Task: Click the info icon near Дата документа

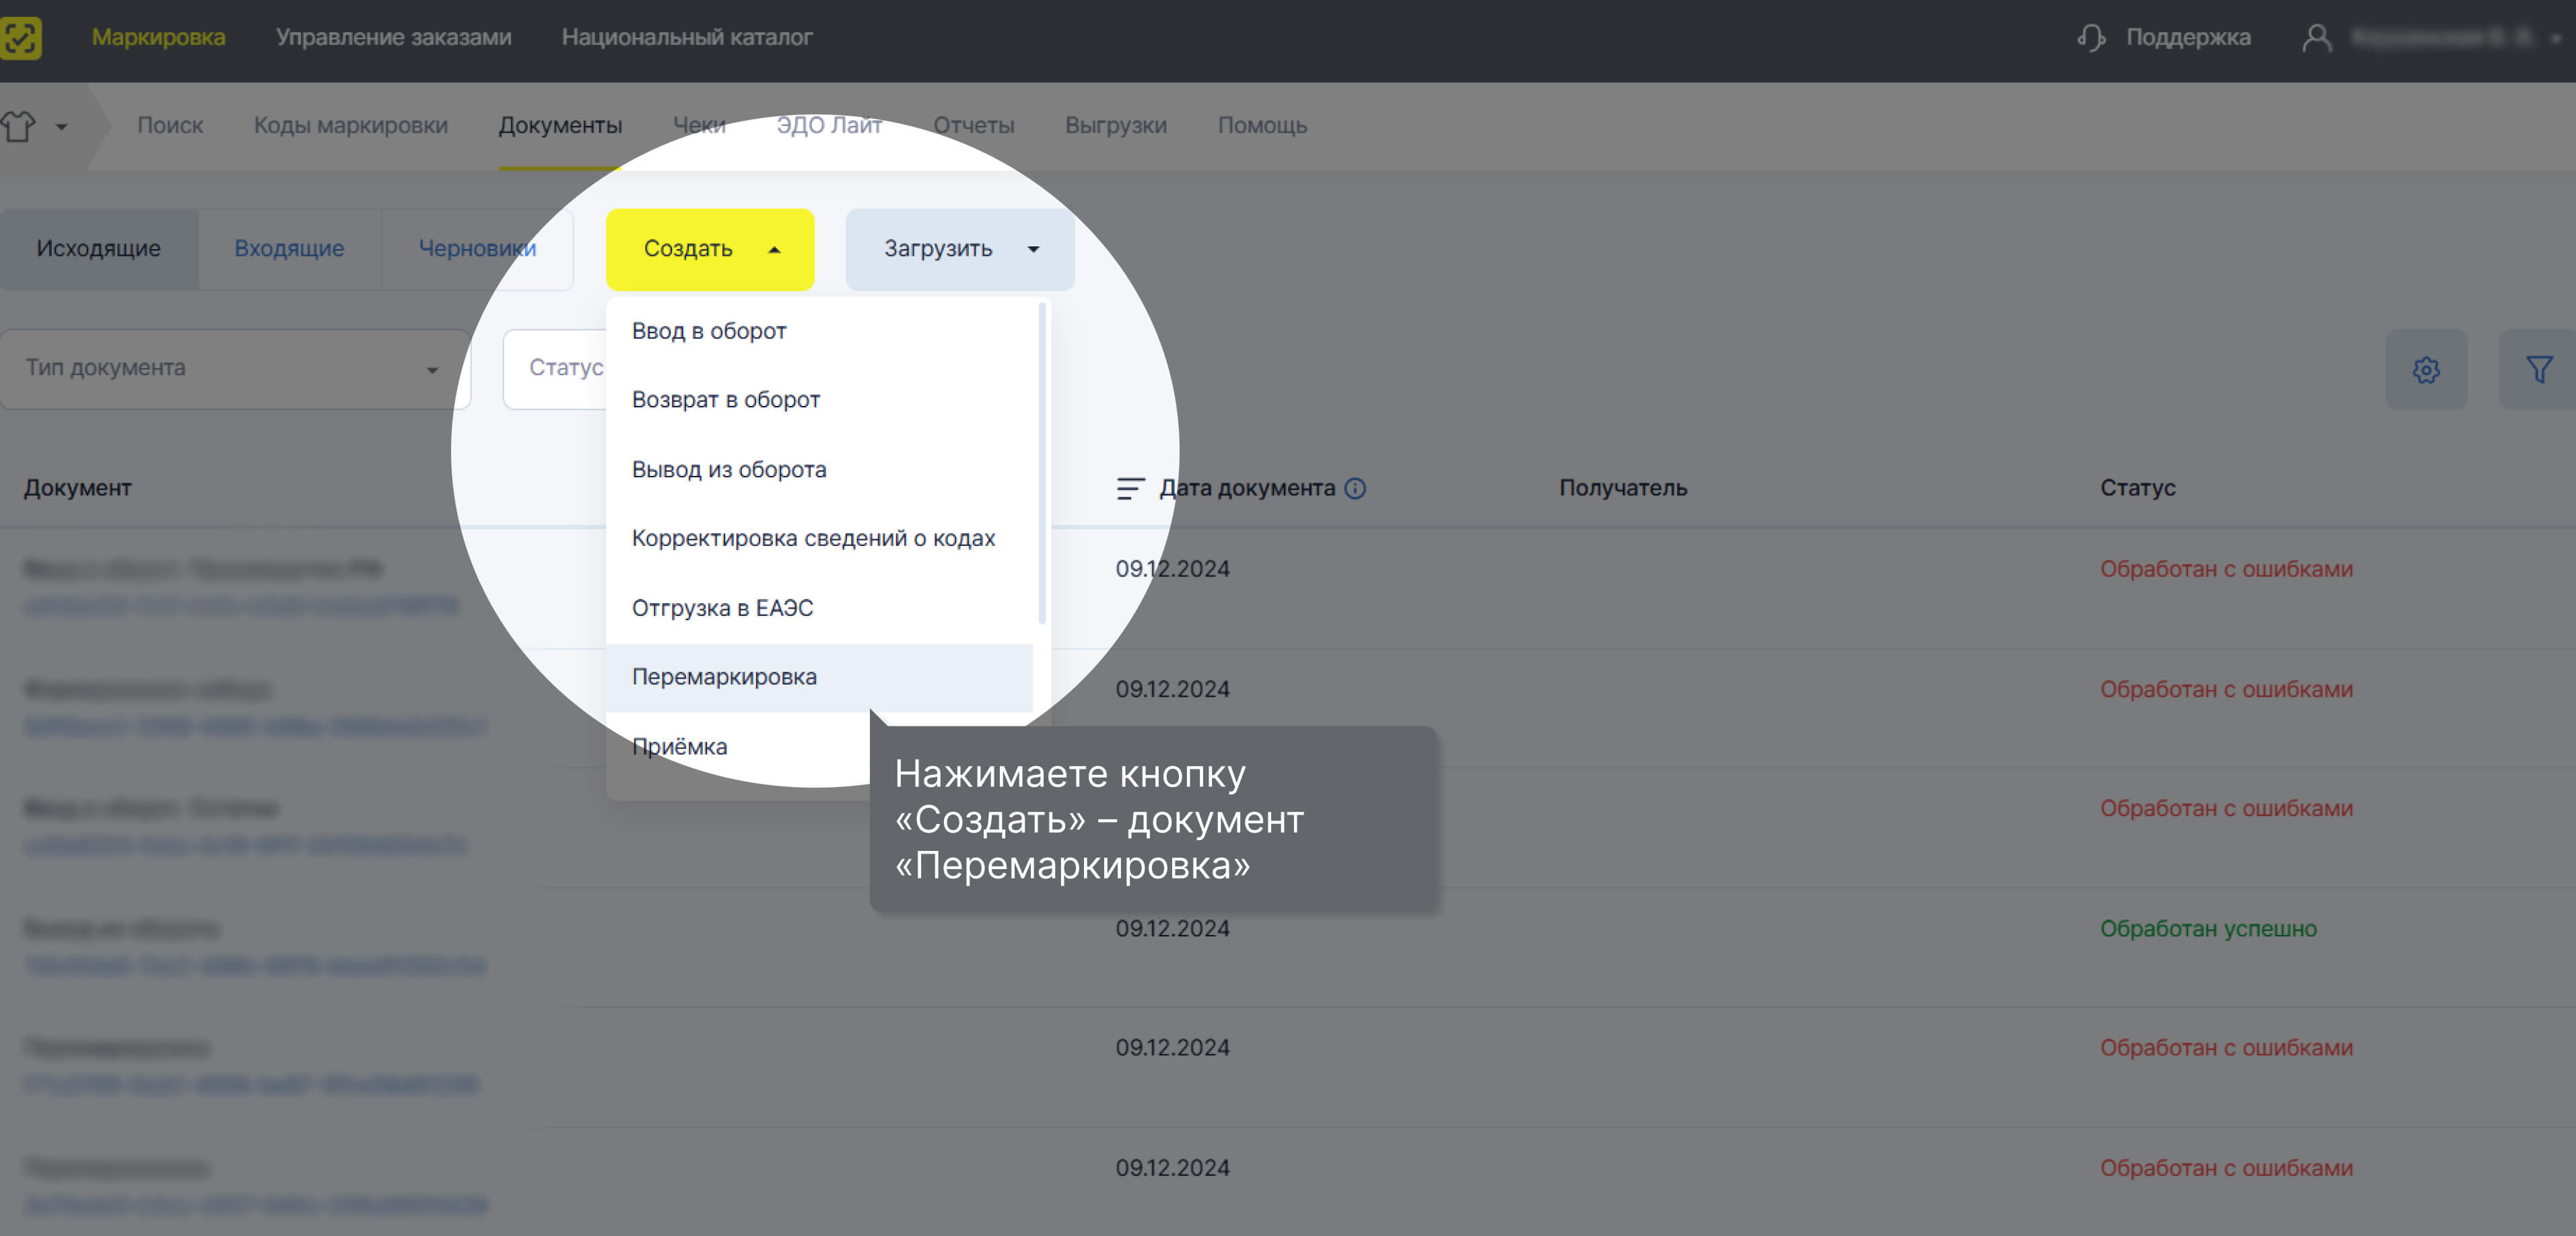Action: tap(1355, 488)
